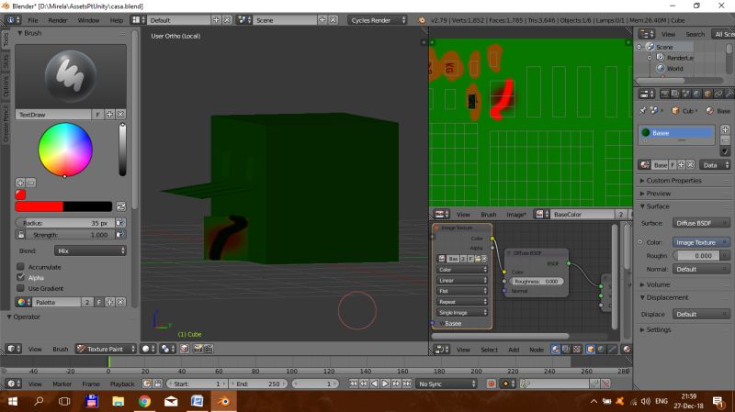Open the No Sync playback dropdown

pyautogui.click(x=447, y=384)
